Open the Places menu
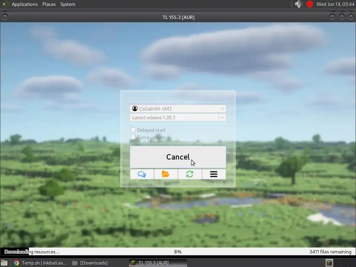 (x=49, y=4)
